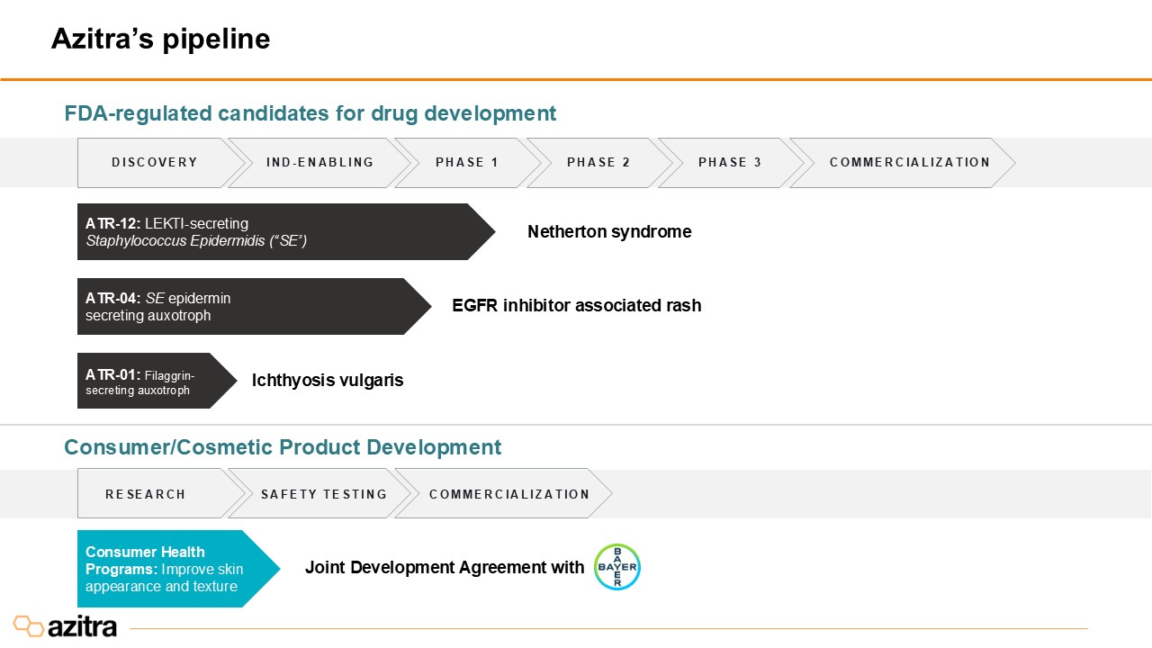Click the Azitra hexagon logo
Screen dimensions: 1152x648
point(28,625)
